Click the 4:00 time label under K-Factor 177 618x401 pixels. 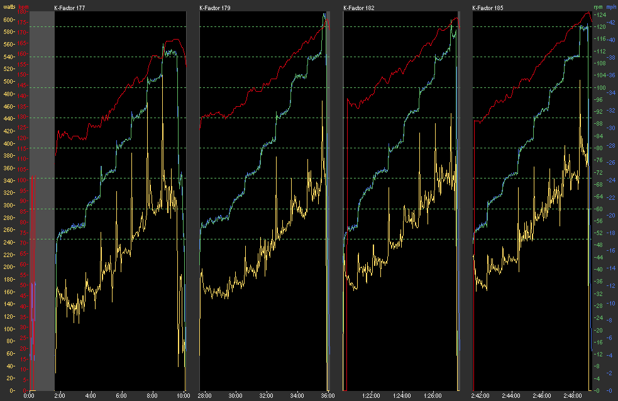click(x=91, y=395)
